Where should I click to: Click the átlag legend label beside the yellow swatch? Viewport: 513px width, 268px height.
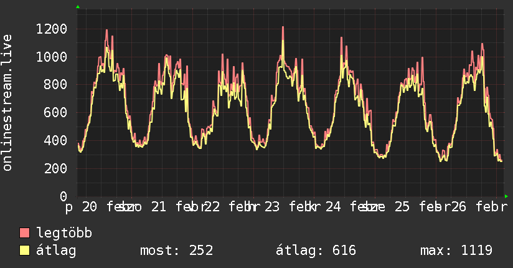click(56, 251)
